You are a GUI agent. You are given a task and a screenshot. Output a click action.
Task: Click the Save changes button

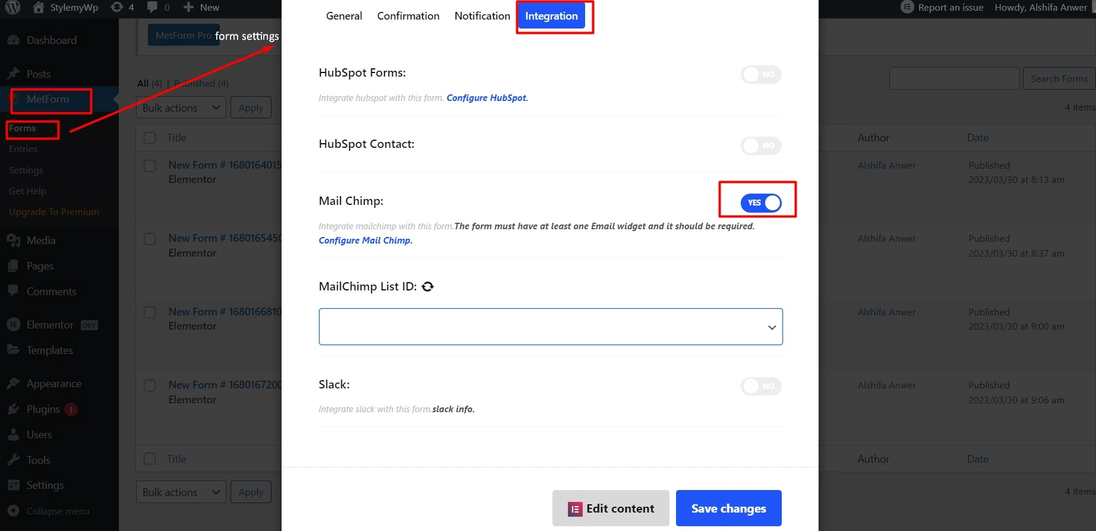[x=729, y=508]
